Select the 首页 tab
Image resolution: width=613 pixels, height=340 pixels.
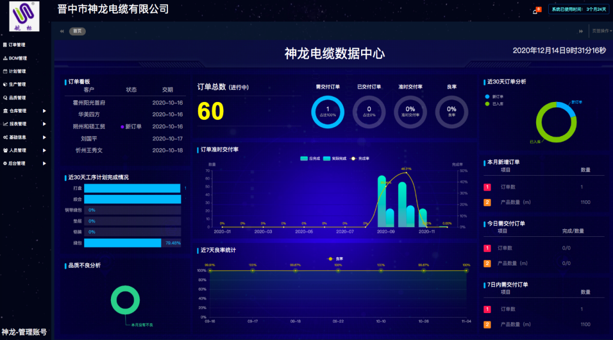(77, 31)
